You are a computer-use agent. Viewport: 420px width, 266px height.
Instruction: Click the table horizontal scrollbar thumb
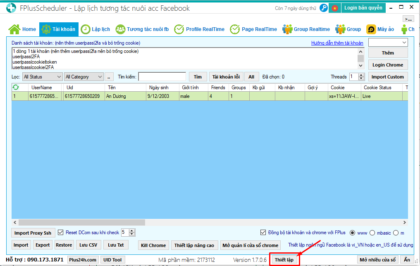point(82,222)
